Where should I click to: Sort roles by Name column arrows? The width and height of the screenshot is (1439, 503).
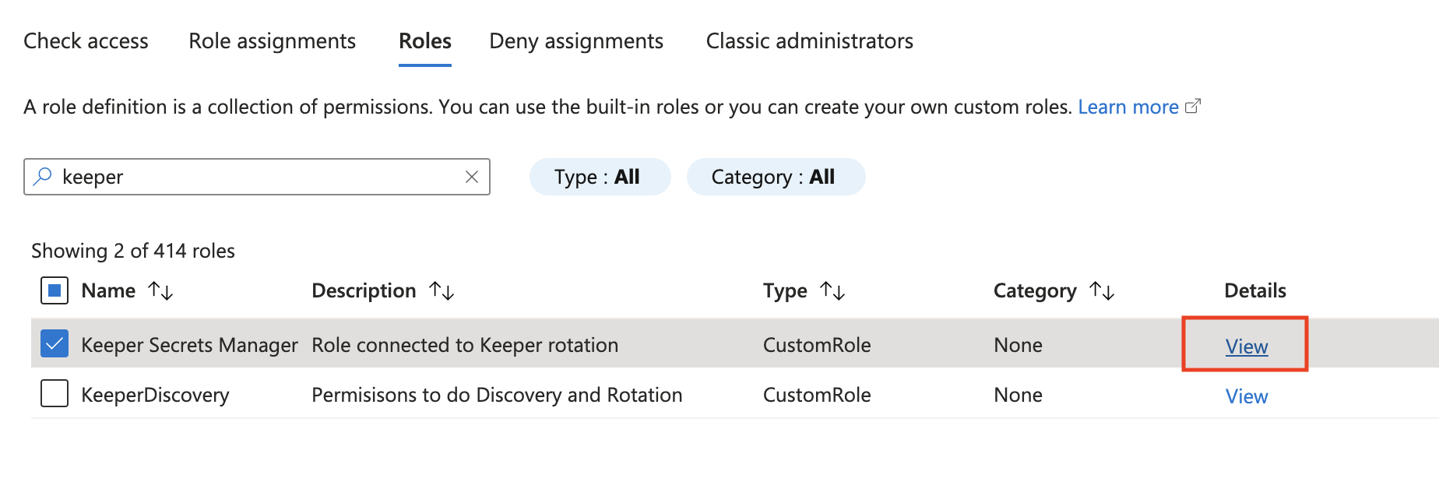coord(160,290)
